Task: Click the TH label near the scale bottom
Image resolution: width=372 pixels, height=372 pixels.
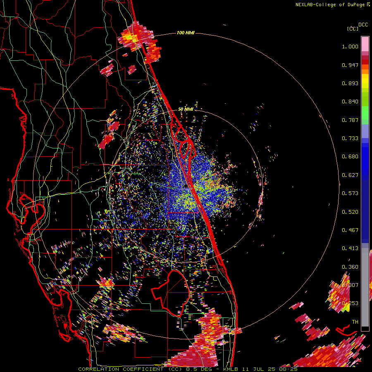Action: pyautogui.click(x=355, y=322)
